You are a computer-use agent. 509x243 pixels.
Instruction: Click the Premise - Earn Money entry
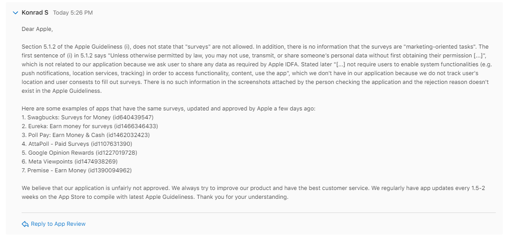pyautogui.click(x=76, y=170)
